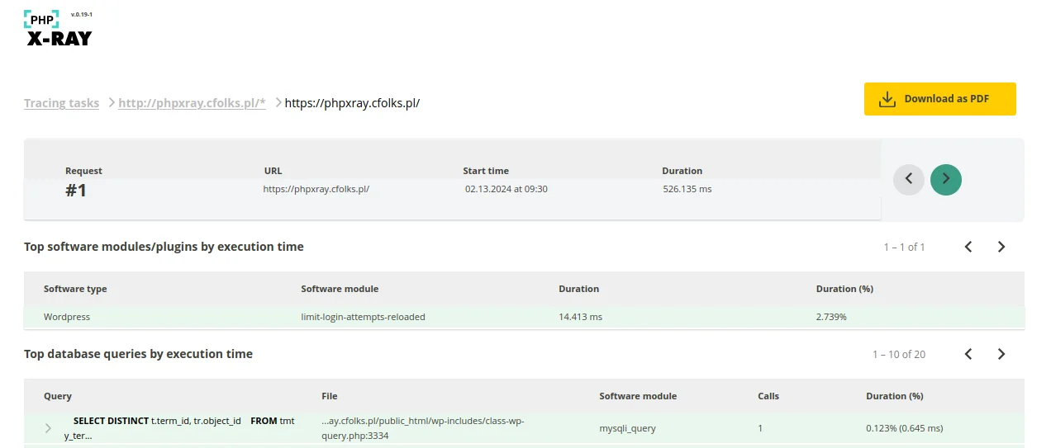Show previous page of software modules
Screen dimensions: 1051x448
968,247
